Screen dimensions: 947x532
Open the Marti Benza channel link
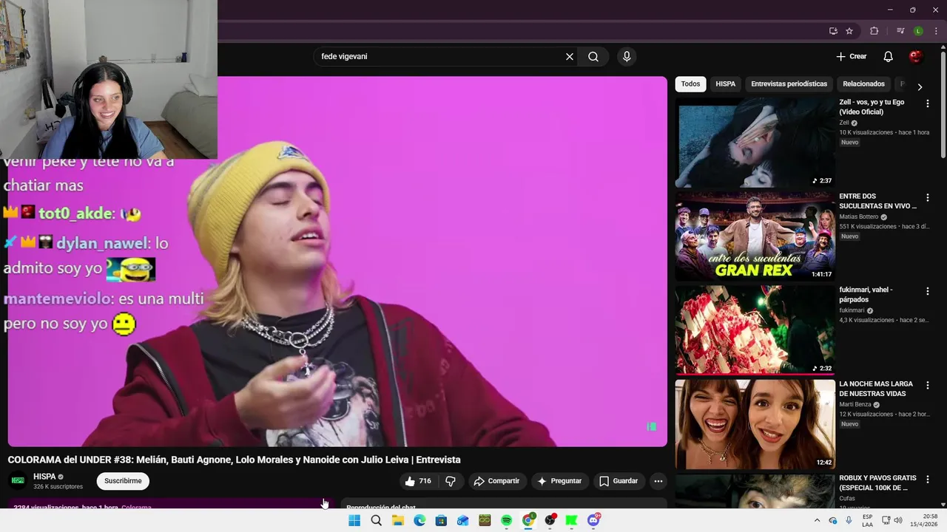coord(855,405)
